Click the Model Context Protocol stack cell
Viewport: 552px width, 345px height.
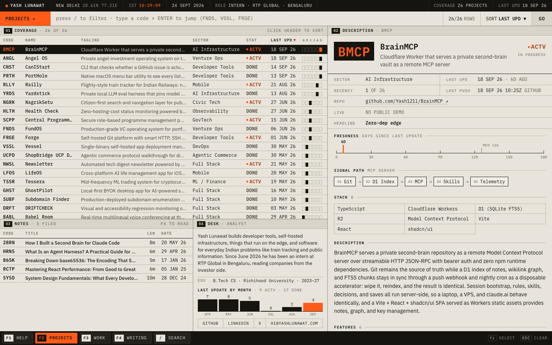440,219
